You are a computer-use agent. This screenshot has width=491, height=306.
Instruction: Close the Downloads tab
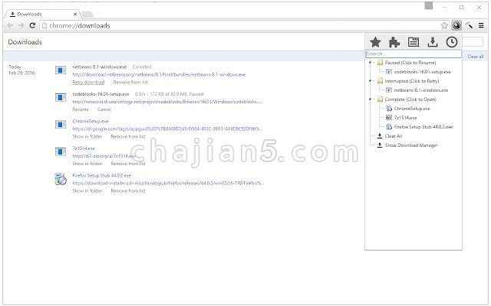[75, 14]
